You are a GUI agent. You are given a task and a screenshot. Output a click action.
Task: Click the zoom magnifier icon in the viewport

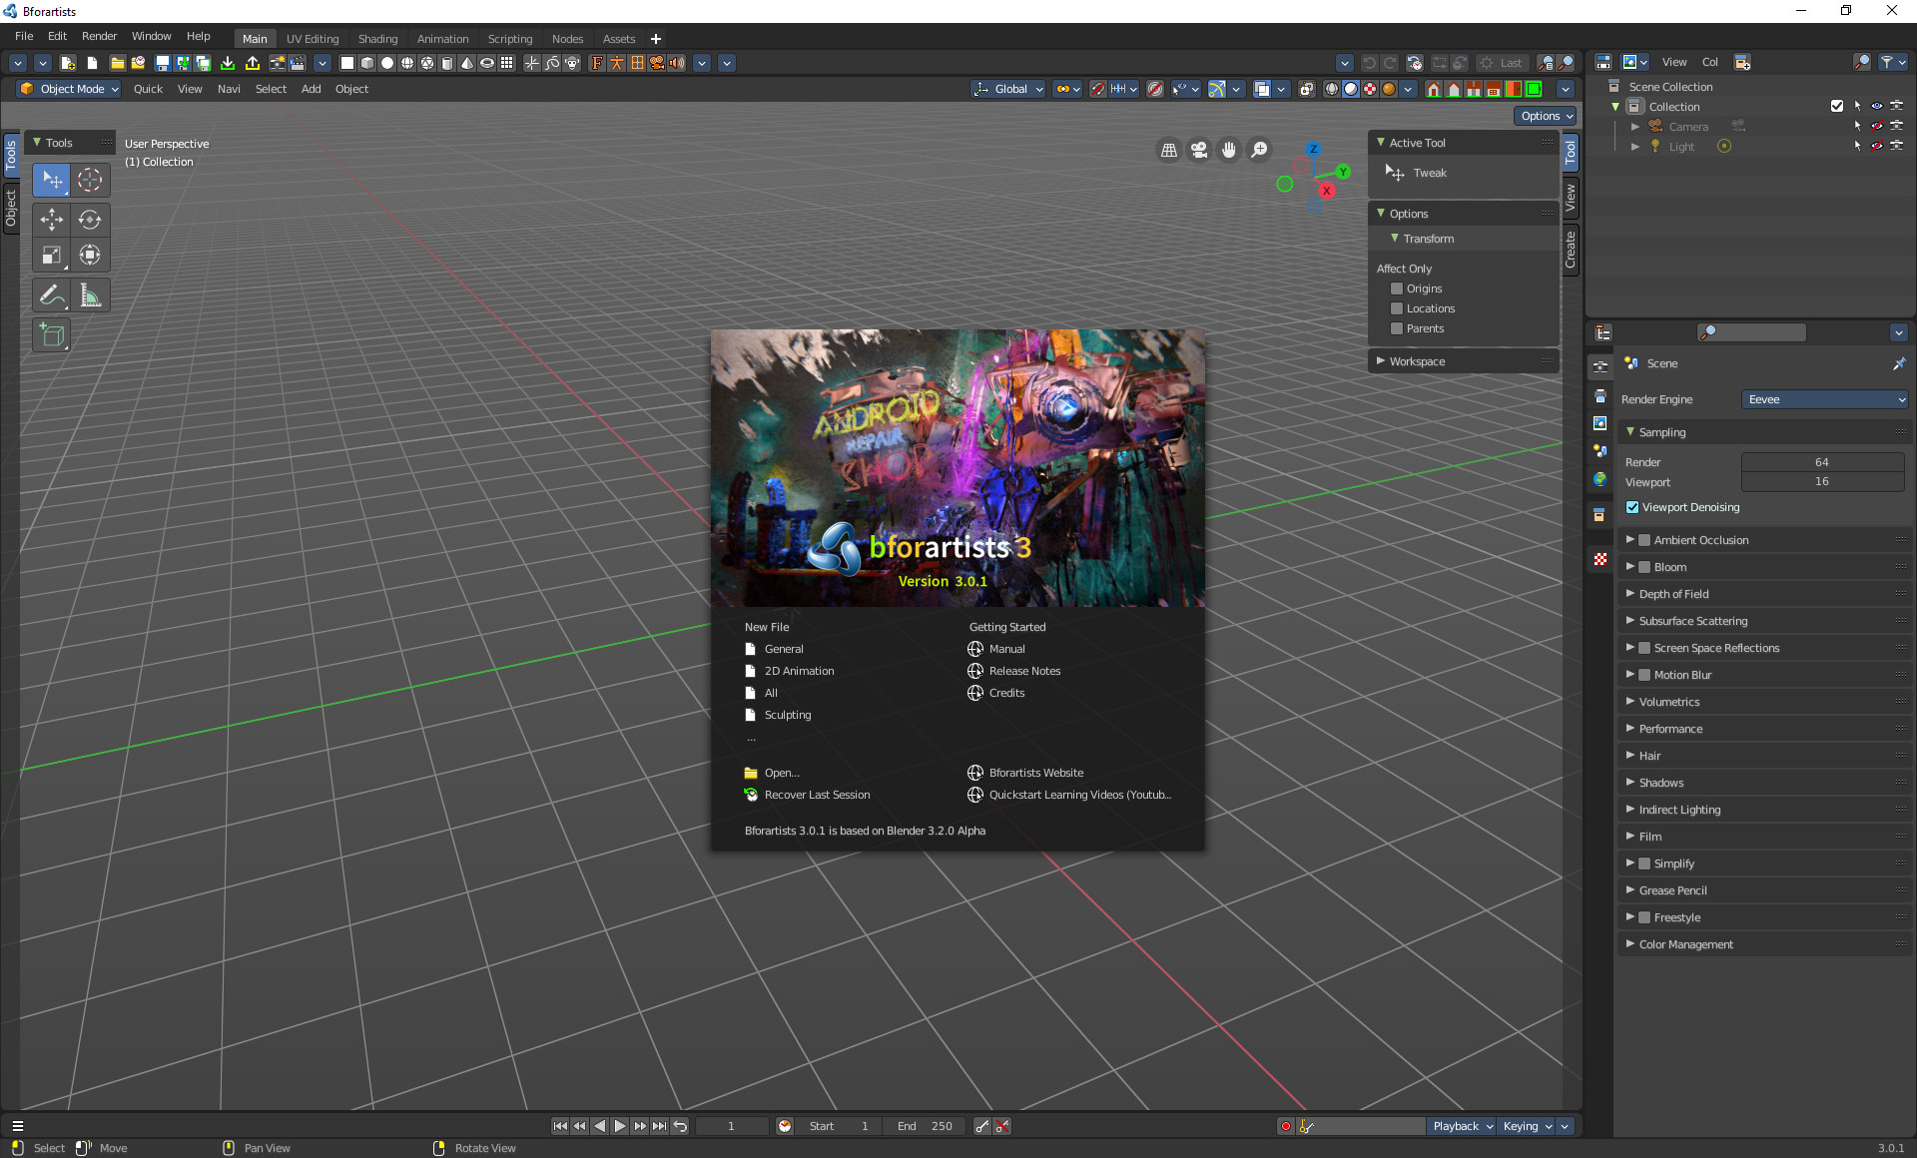click(x=1259, y=149)
